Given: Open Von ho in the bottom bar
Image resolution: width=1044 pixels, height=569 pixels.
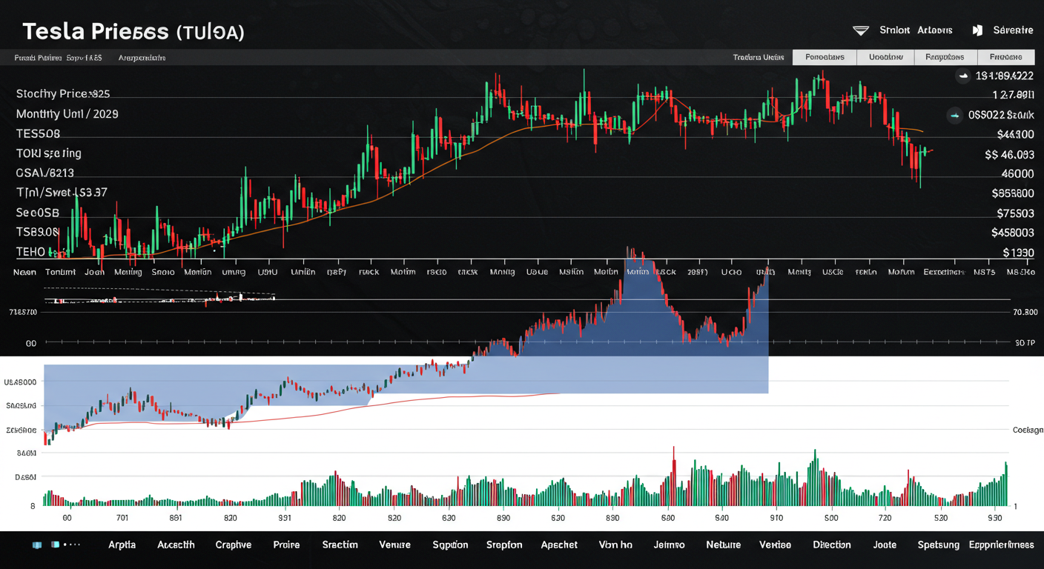Looking at the screenshot, I should coord(615,545).
